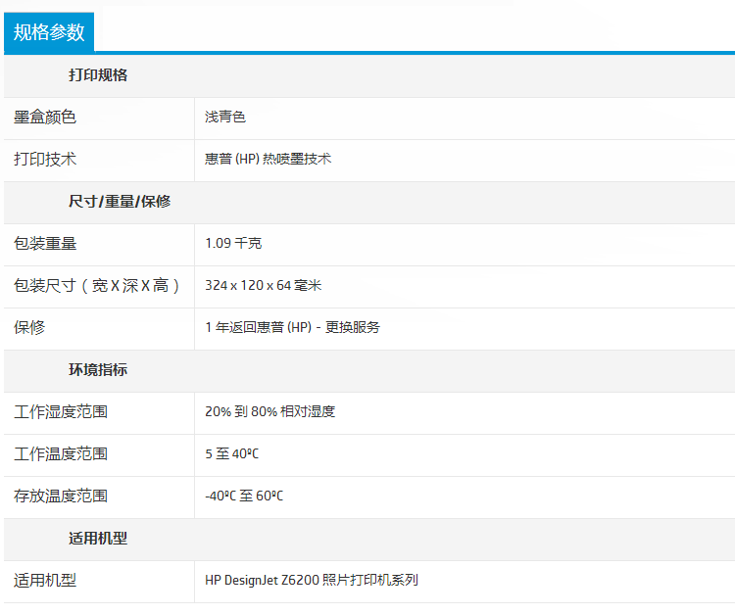Click the 环境指标 section header
Viewport: 735px width, 615px height.
98,369
